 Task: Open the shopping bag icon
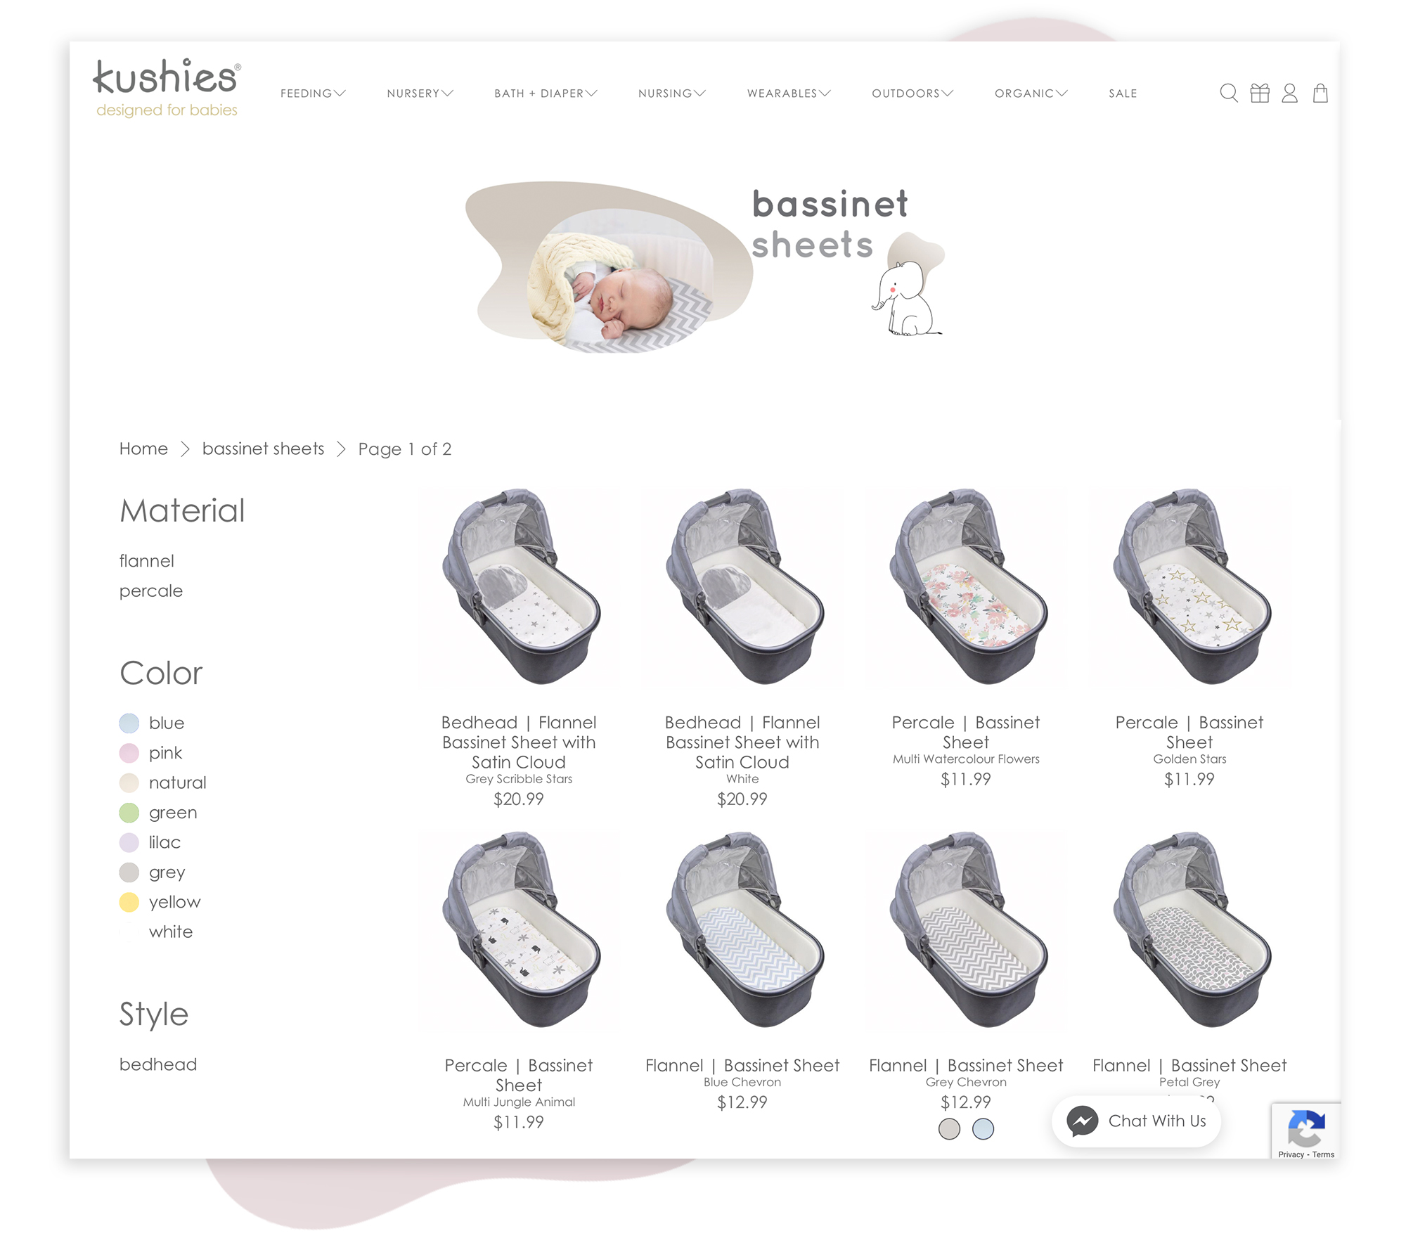1320,94
